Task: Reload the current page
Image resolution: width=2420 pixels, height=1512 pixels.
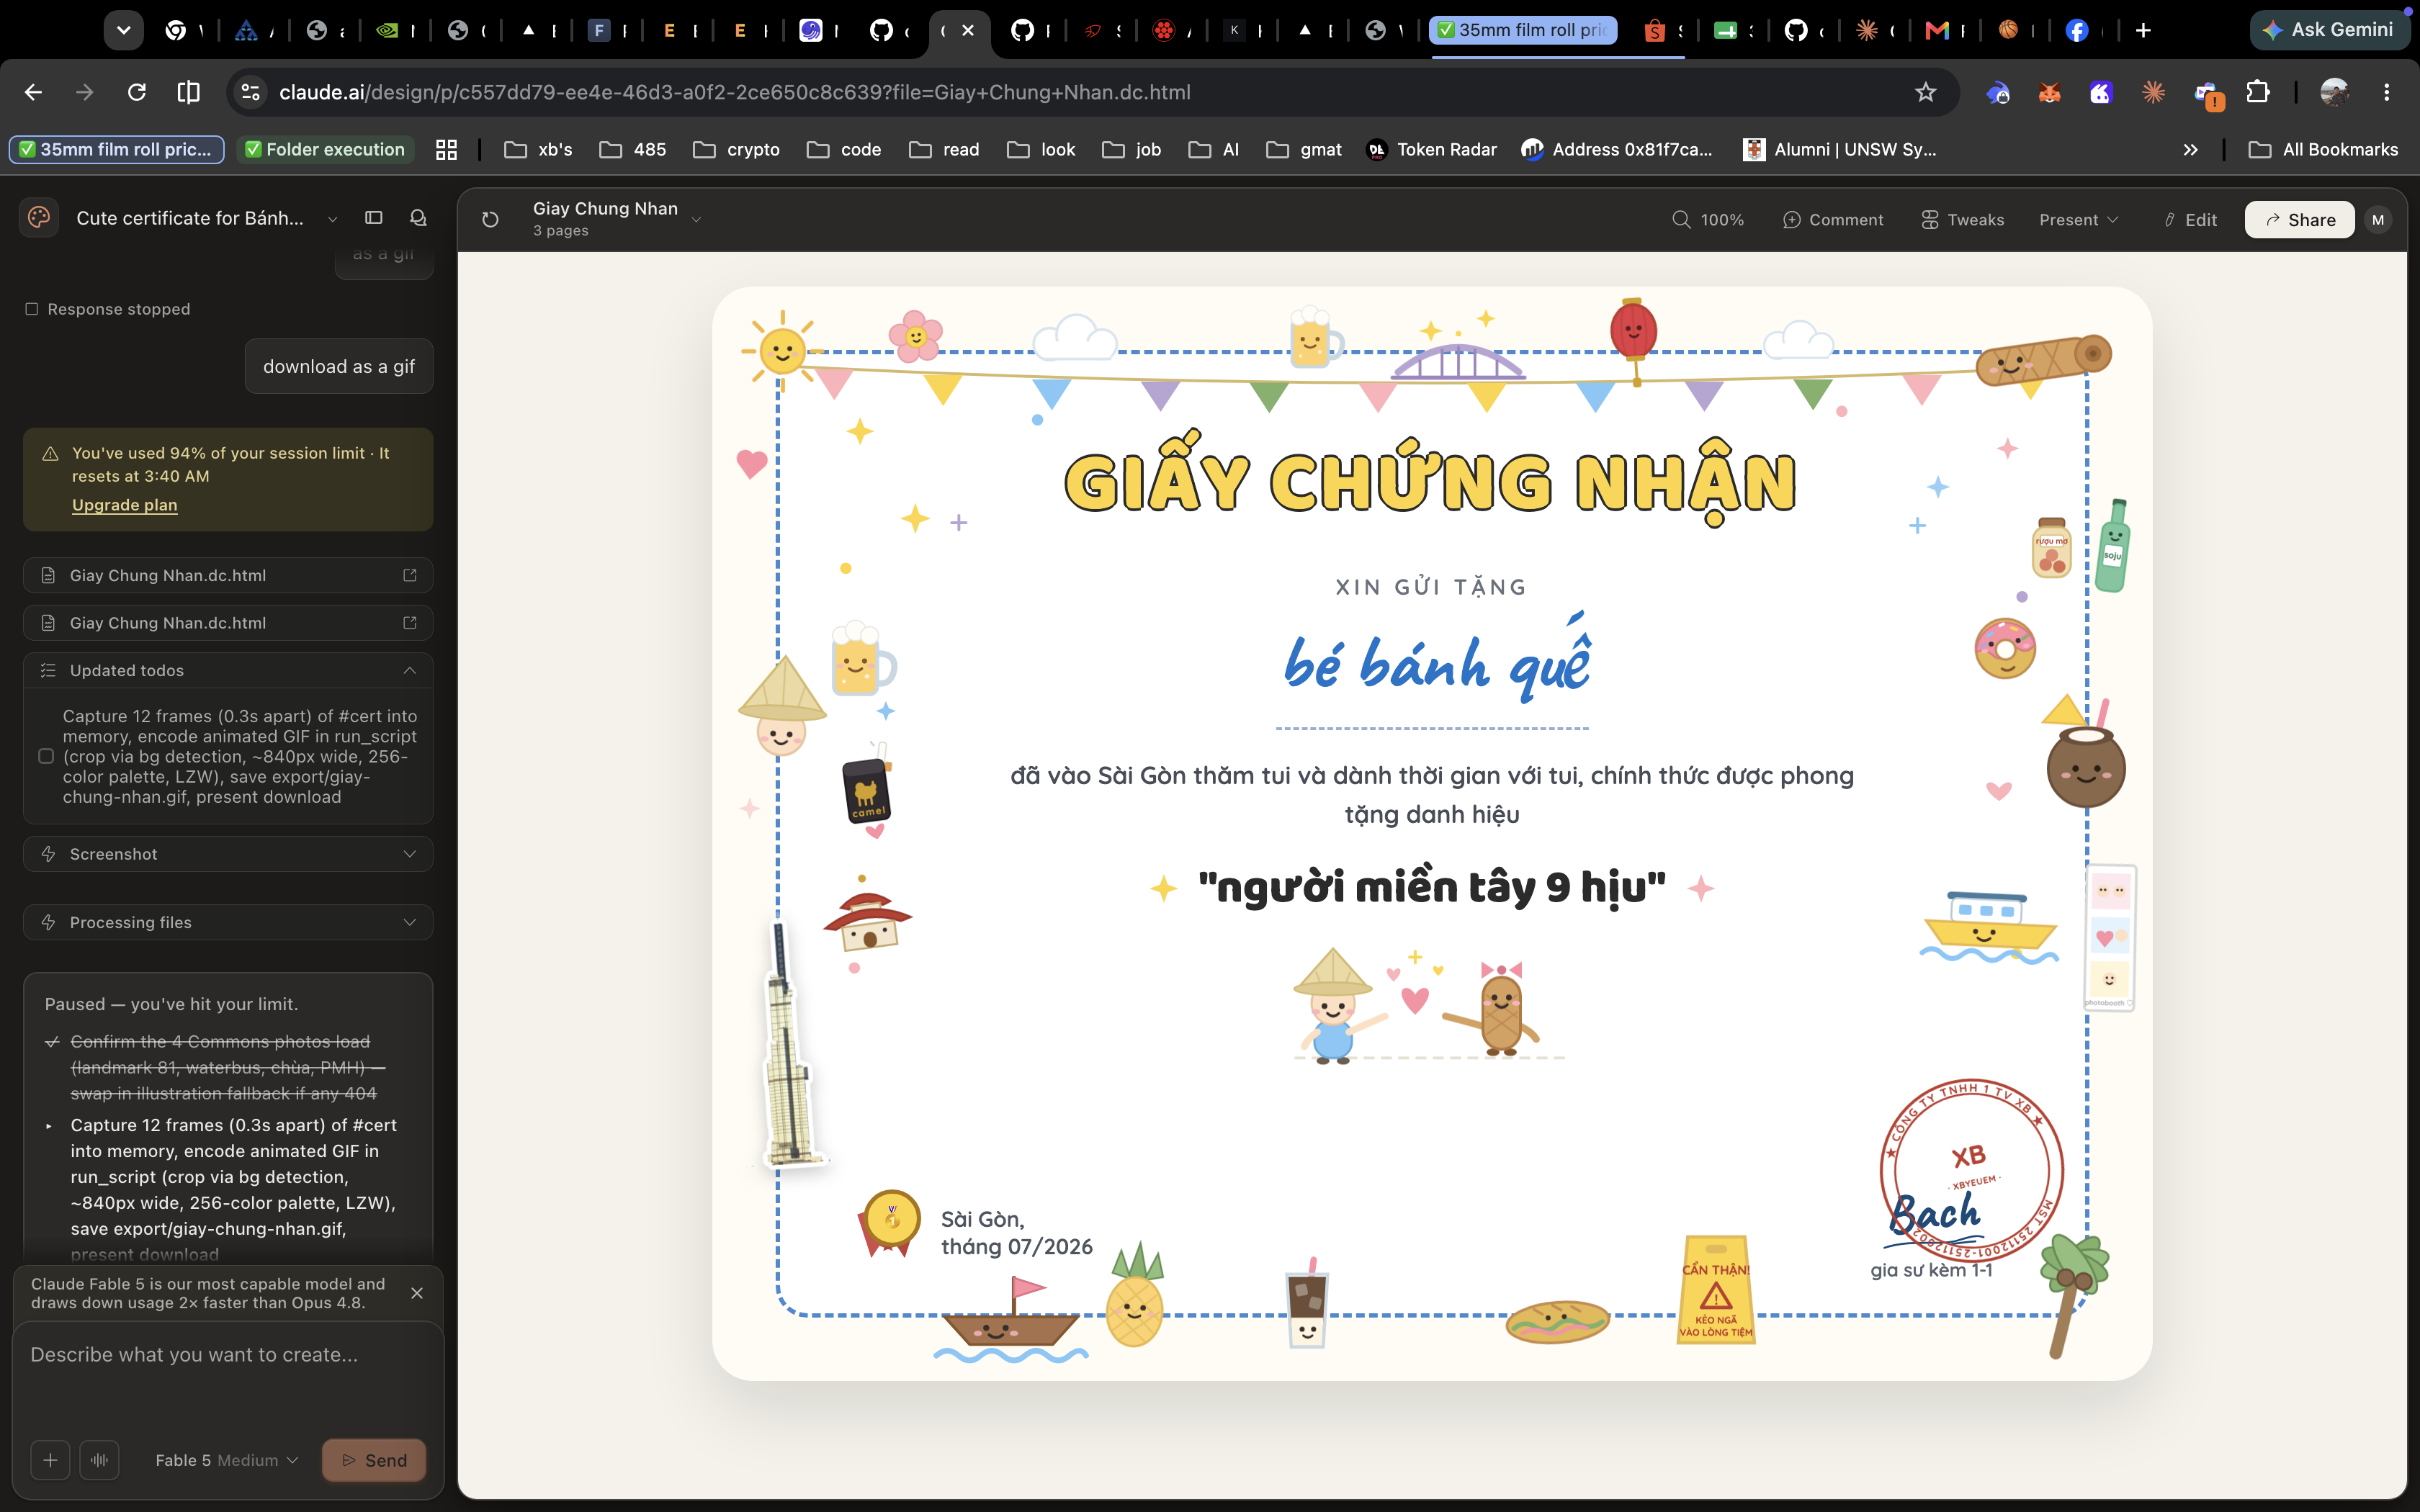Action: [137, 92]
